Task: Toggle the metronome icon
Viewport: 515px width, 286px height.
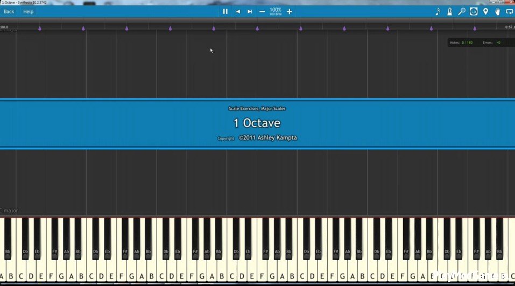Action: [x=450, y=11]
